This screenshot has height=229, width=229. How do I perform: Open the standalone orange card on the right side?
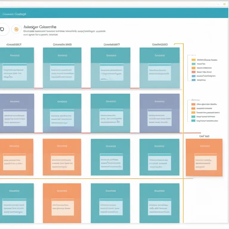tap(204, 157)
